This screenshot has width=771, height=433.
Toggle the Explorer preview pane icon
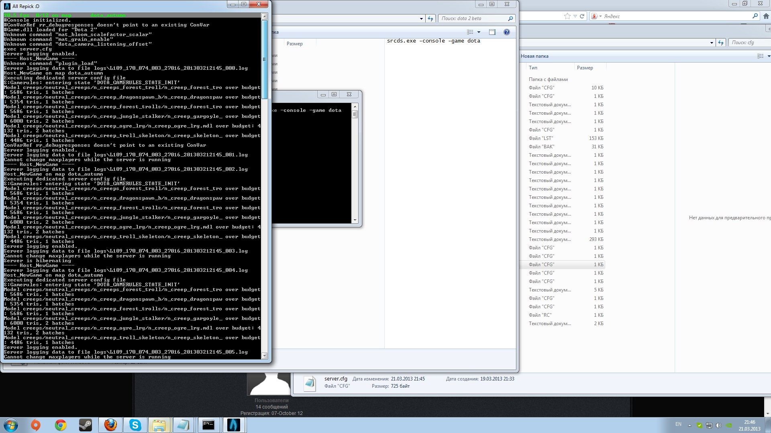pos(492,32)
